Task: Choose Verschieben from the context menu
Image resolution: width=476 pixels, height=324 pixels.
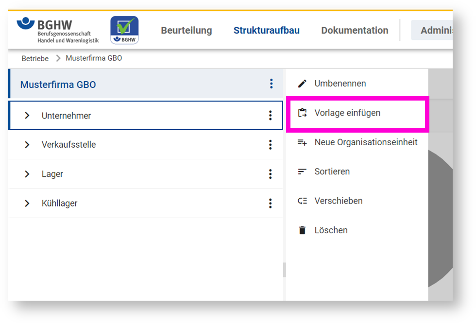Action: 338,201
